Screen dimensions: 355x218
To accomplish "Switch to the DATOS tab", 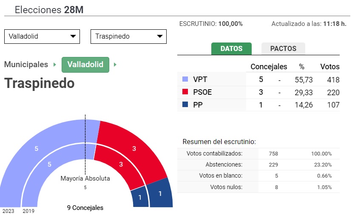I will pos(231,48).
